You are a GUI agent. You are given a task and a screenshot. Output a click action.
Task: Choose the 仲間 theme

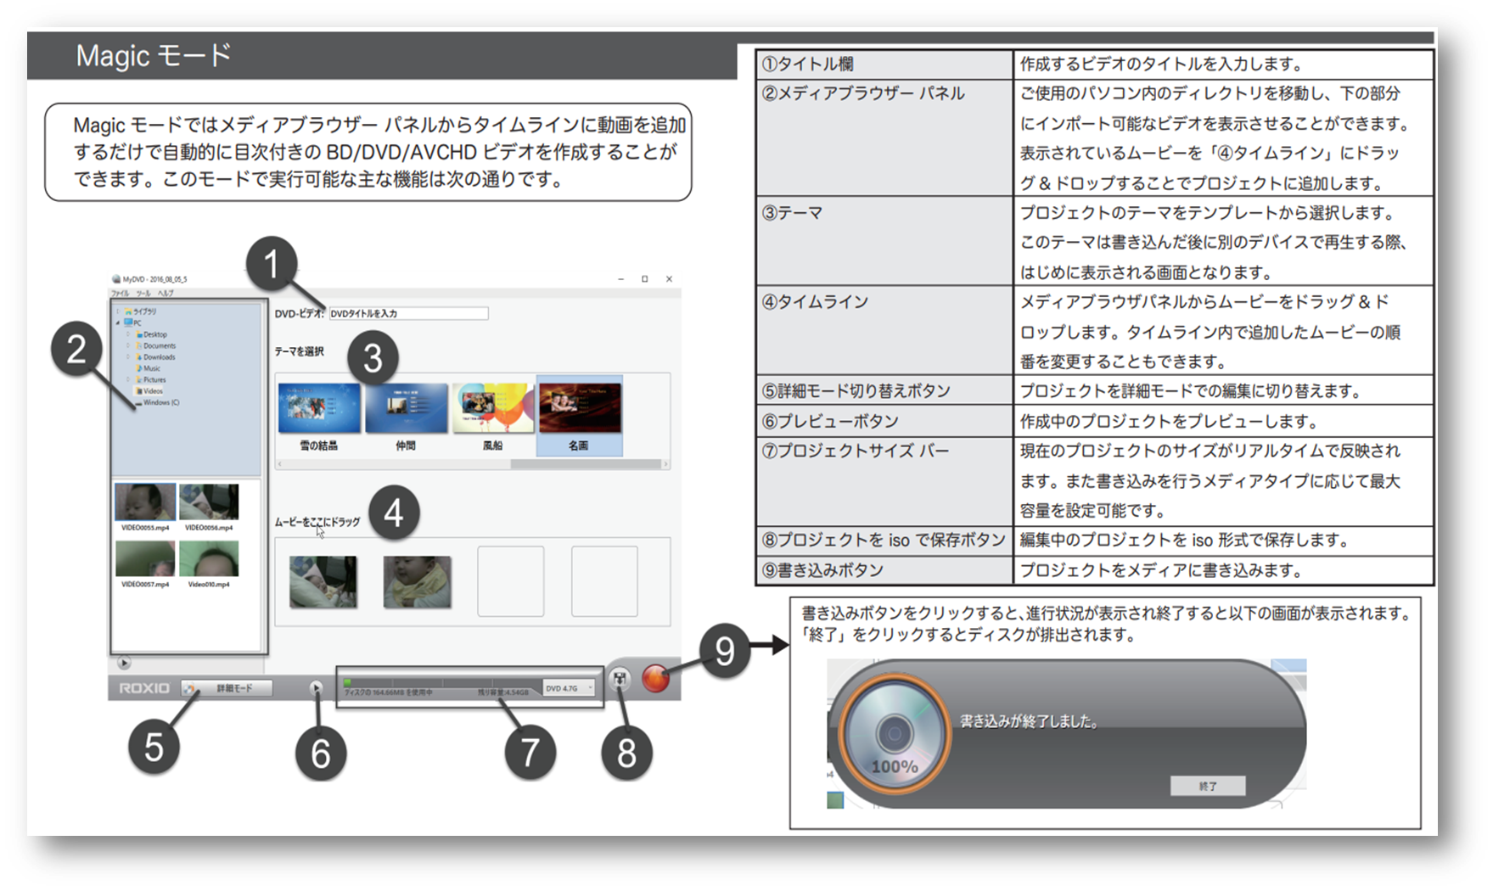point(406,417)
